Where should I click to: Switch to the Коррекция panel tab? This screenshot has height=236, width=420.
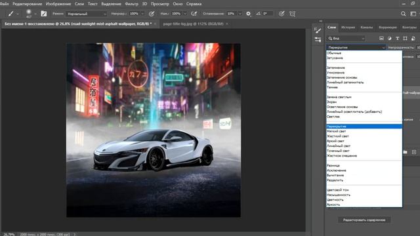(388, 28)
